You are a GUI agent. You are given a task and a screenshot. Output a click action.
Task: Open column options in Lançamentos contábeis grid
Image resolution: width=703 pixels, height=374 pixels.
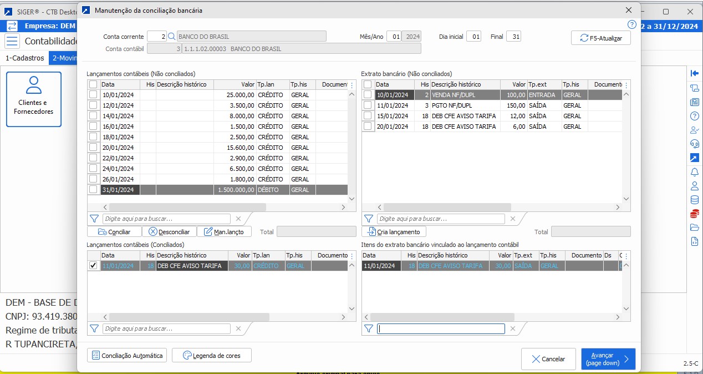click(351, 85)
